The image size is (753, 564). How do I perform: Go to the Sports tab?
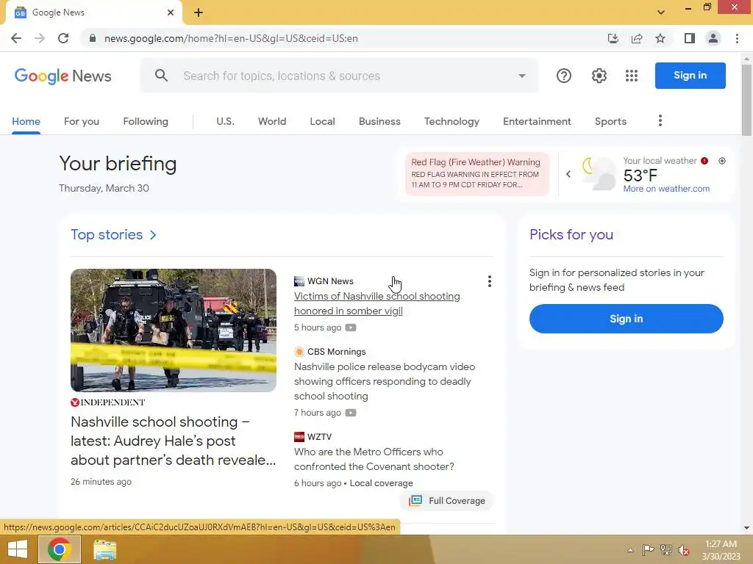click(610, 121)
